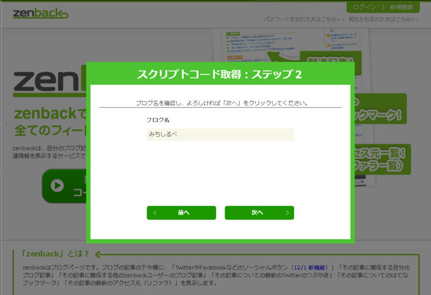Click the 次へ (Next) button

[259, 213]
